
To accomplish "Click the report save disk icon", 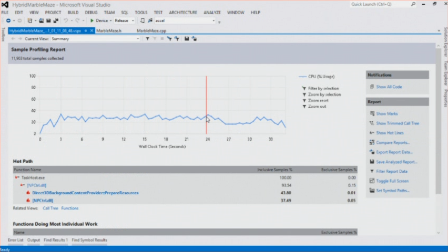I will click(187, 38).
